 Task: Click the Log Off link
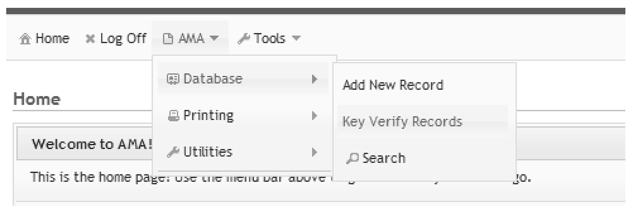coord(123,39)
